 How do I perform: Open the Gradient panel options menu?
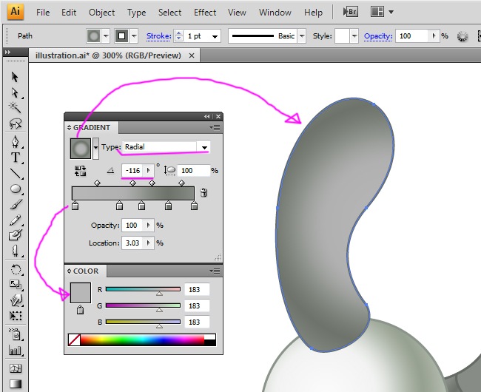215,127
